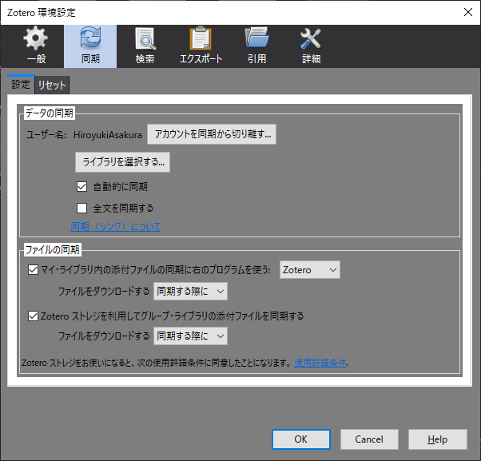Enable 全文を同期する checkbox
The height and width of the screenshot is (461, 481).
pyautogui.click(x=82, y=208)
